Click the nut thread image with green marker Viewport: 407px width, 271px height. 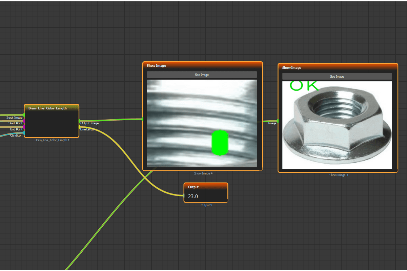click(x=202, y=124)
